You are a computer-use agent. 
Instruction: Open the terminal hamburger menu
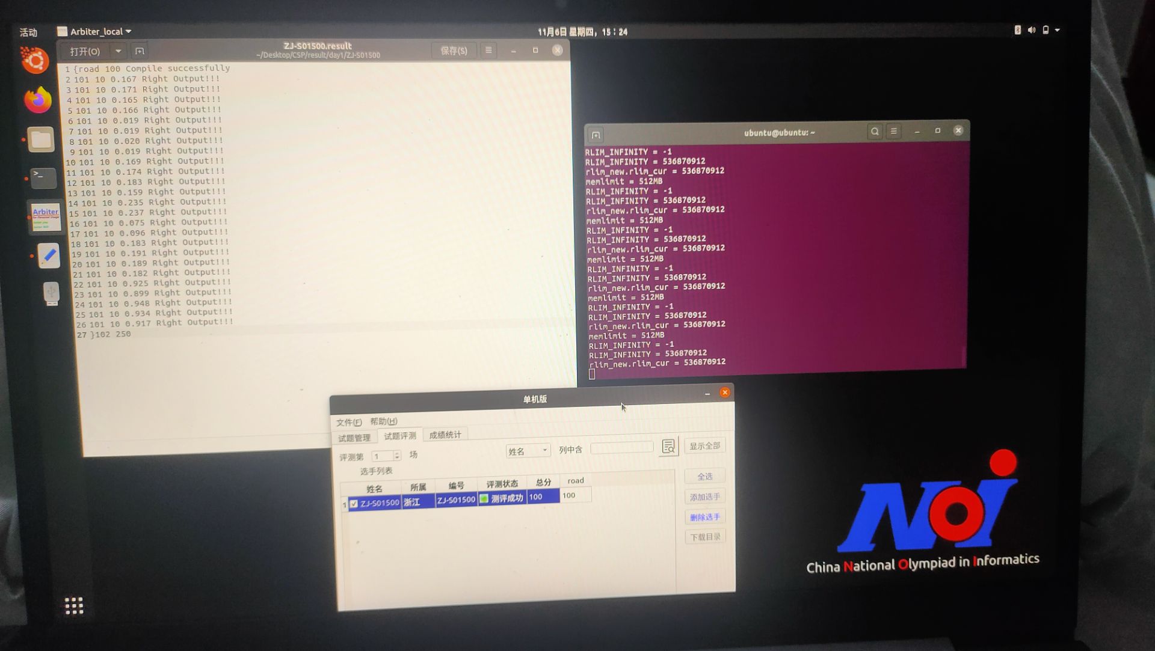click(894, 131)
